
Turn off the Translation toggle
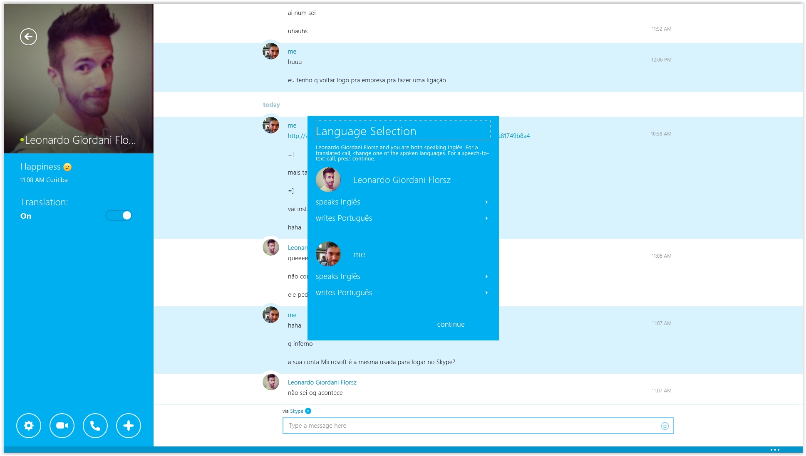(119, 215)
